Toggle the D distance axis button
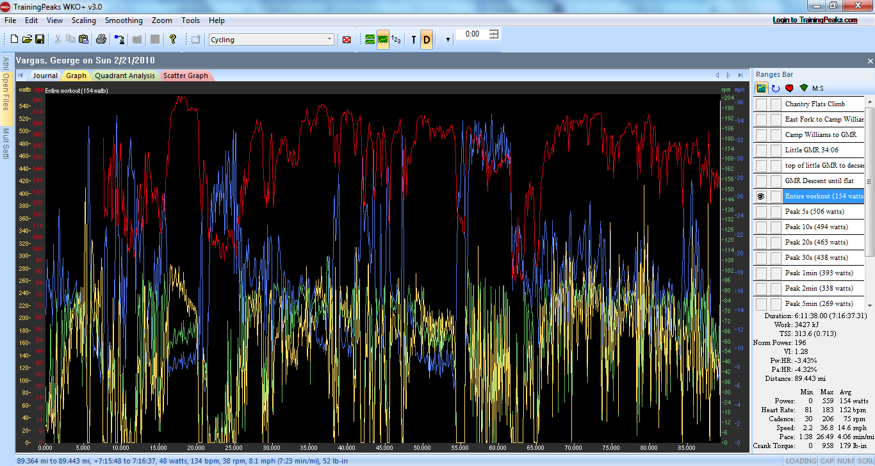Image resolution: width=875 pixels, height=466 pixels. [427, 40]
